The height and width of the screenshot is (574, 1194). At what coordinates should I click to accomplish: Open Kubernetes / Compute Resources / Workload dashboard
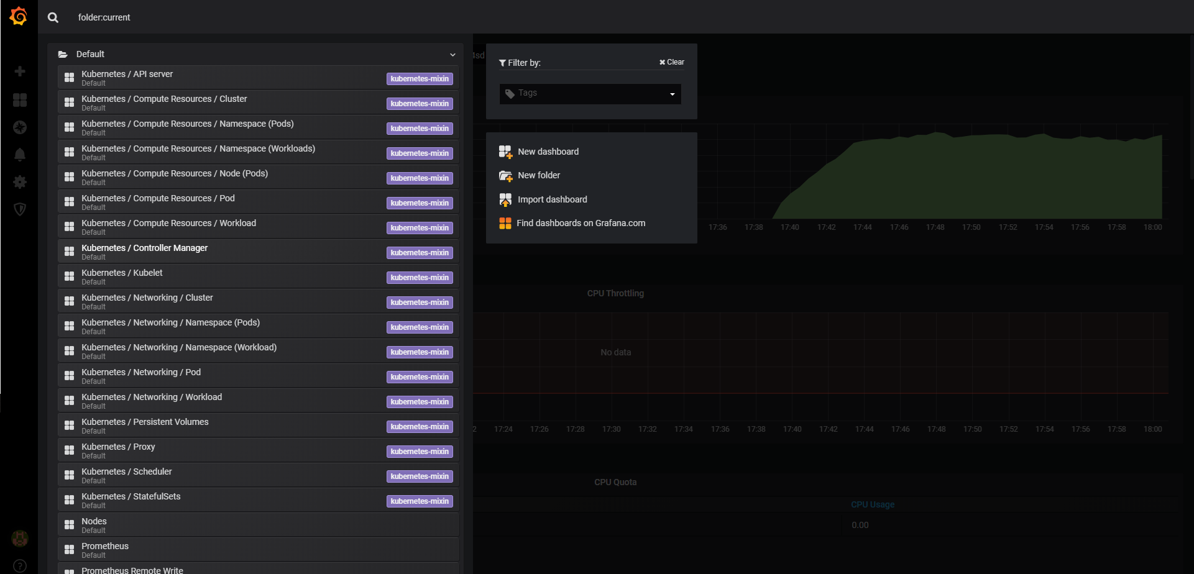[x=259, y=227]
